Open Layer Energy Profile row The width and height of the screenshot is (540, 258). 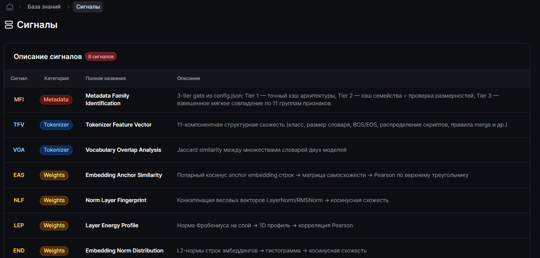[267, 226]
